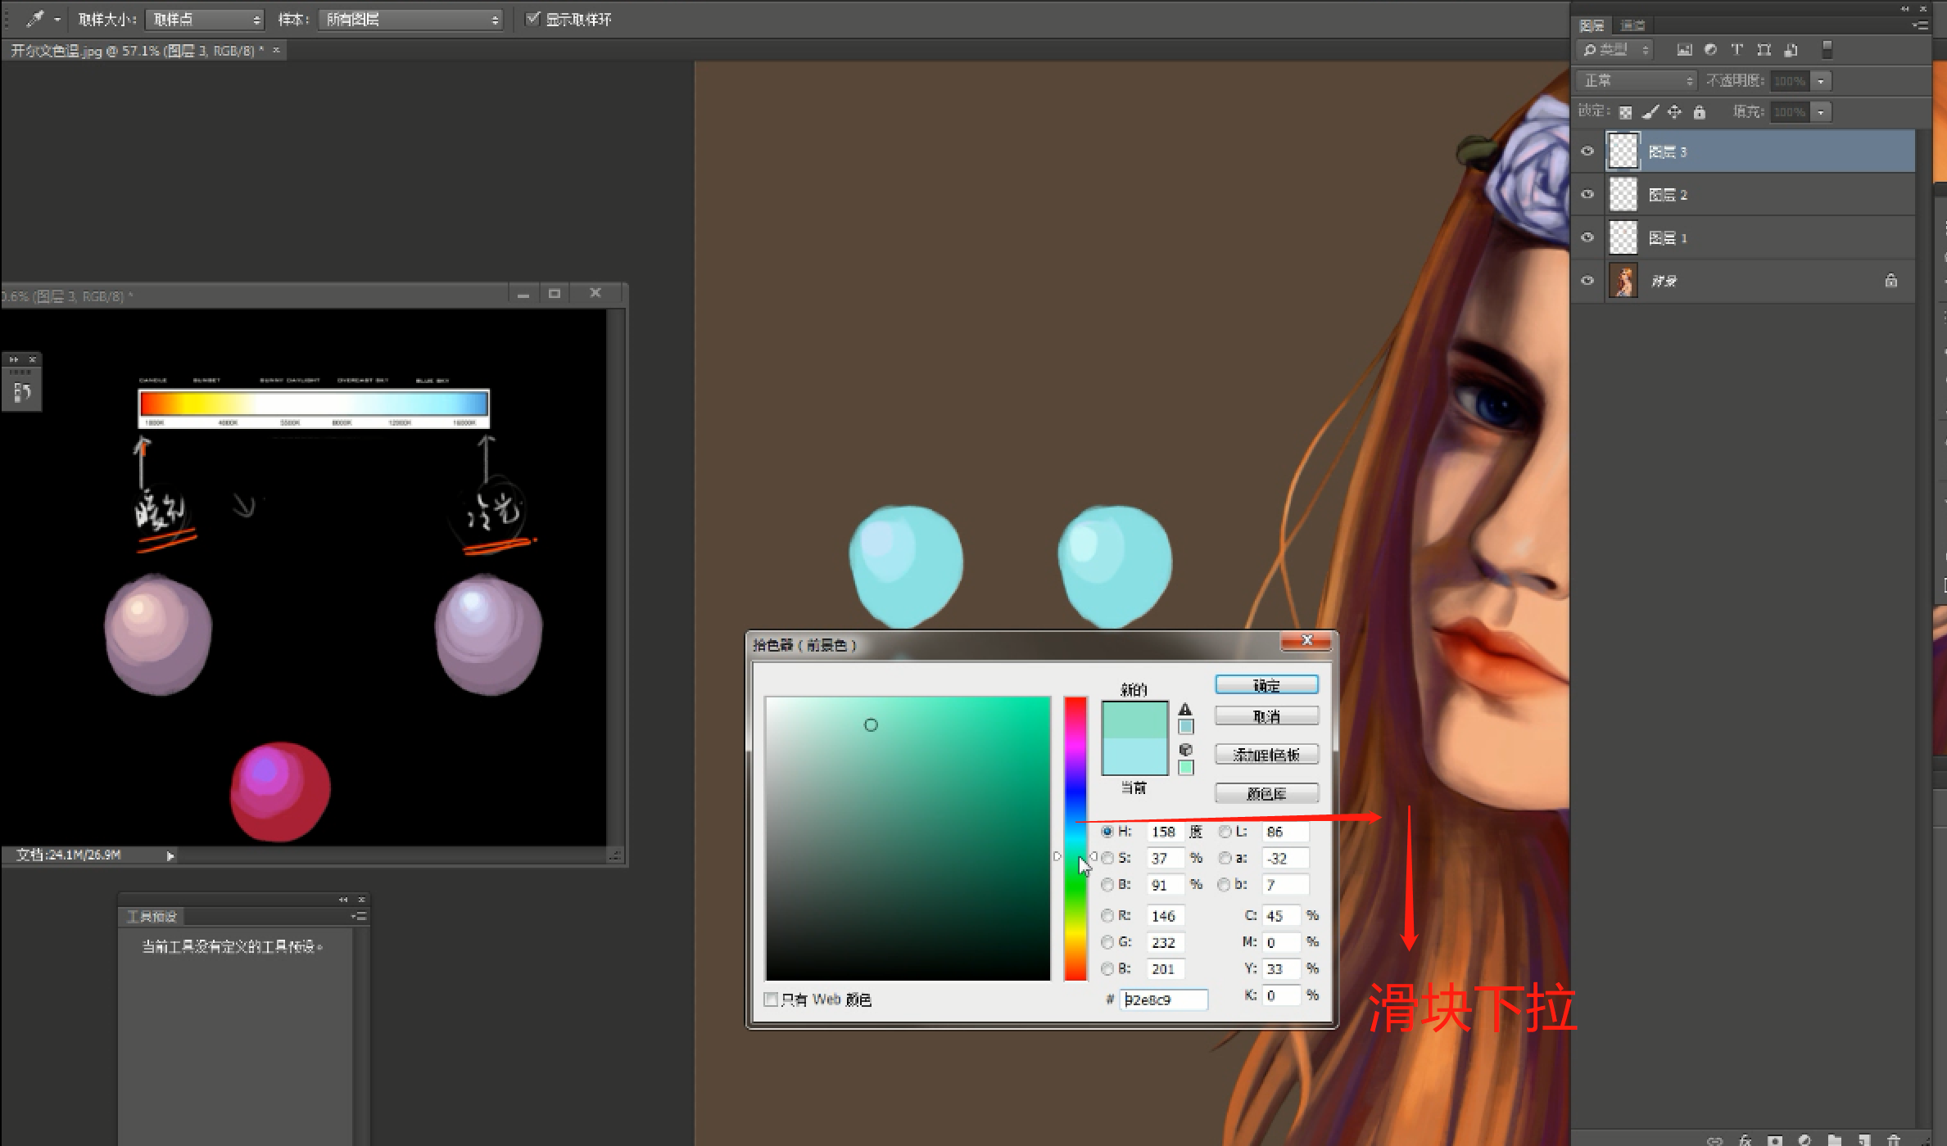
Task: Switch to the 通道 tab
Action: (1632, 25)
